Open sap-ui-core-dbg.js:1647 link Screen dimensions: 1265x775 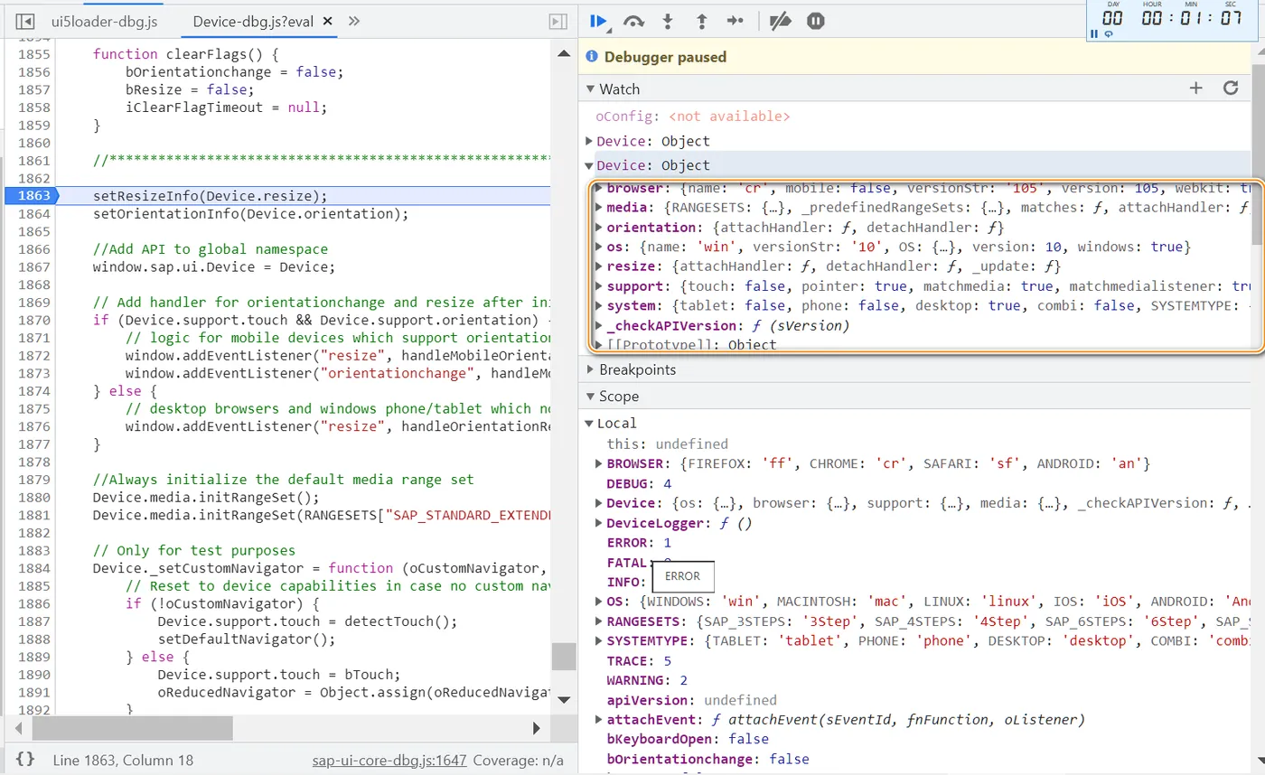click(389, 761)
